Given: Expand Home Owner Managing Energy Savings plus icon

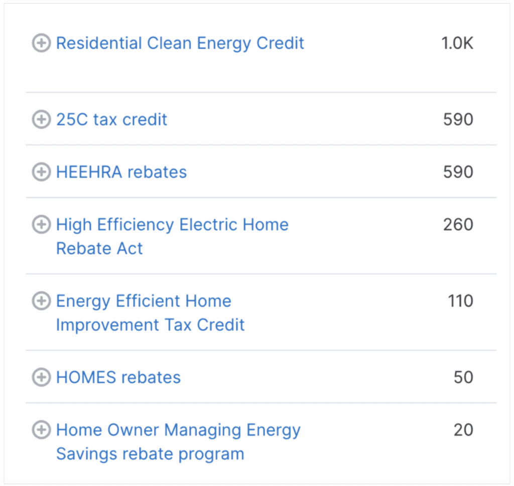Looking at the screenshot, I should point(41,430).
